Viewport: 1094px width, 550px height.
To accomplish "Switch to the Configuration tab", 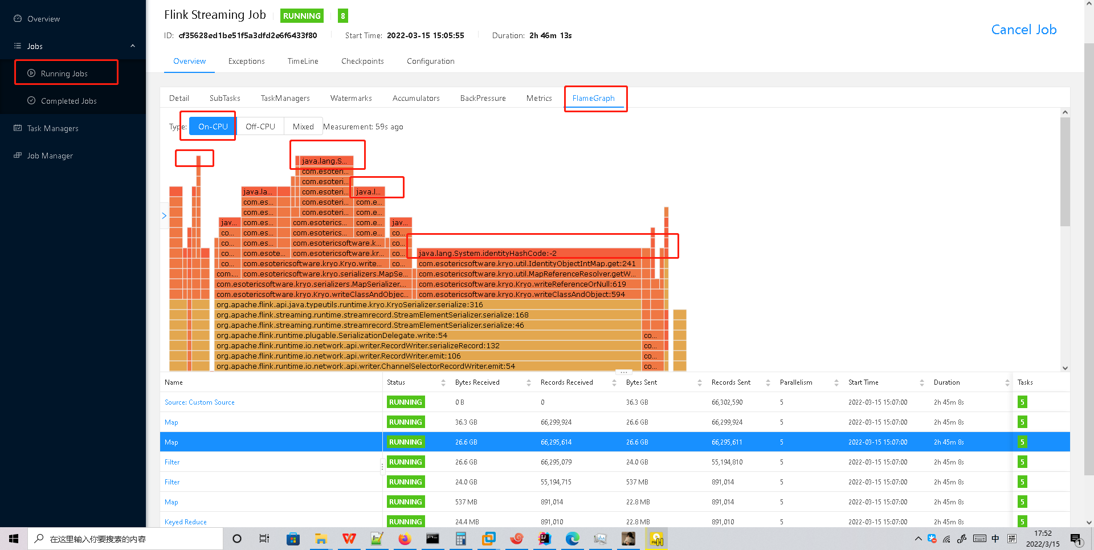I will pyautogui.click(x=430, y=61).
